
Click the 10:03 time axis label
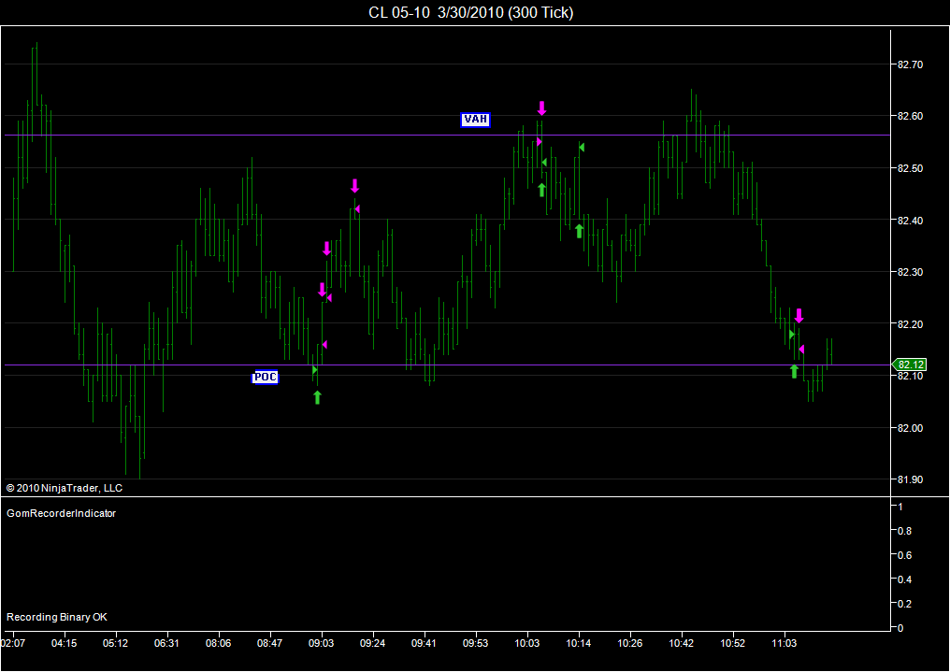tap(527, 643)
